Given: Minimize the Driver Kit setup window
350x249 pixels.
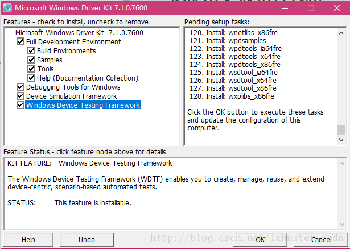Looking at the screenshot, I should click(x=285, y=8).
